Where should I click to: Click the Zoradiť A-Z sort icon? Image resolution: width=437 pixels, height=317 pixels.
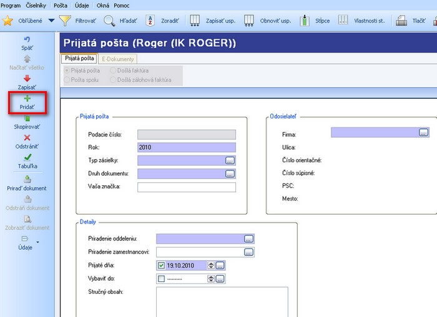150,21
